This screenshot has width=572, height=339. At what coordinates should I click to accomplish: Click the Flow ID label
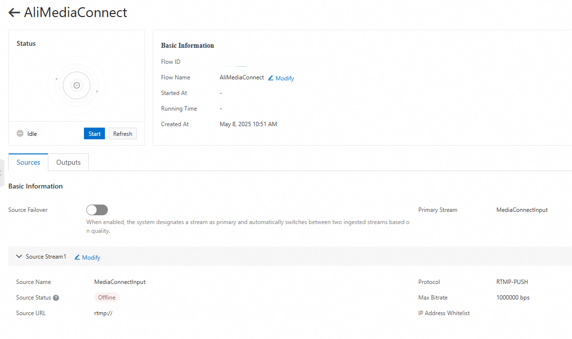[x=170, y=62]
